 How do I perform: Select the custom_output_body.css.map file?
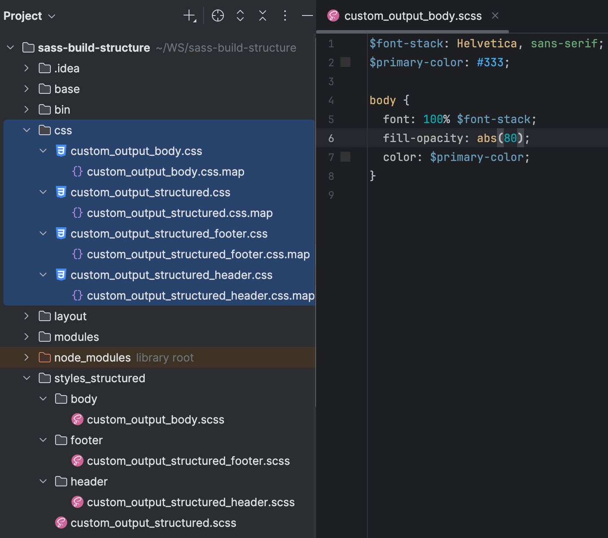coord(165,171)
